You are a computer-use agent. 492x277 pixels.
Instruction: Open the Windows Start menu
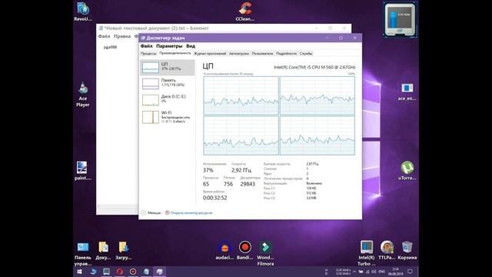(79, 272)
